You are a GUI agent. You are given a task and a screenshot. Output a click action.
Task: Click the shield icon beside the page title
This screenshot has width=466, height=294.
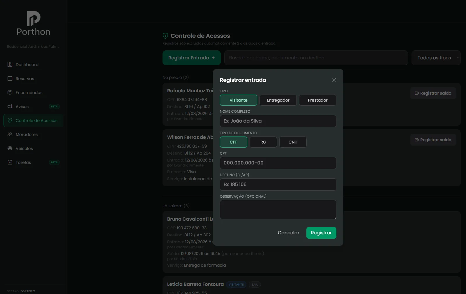(165, 36)
